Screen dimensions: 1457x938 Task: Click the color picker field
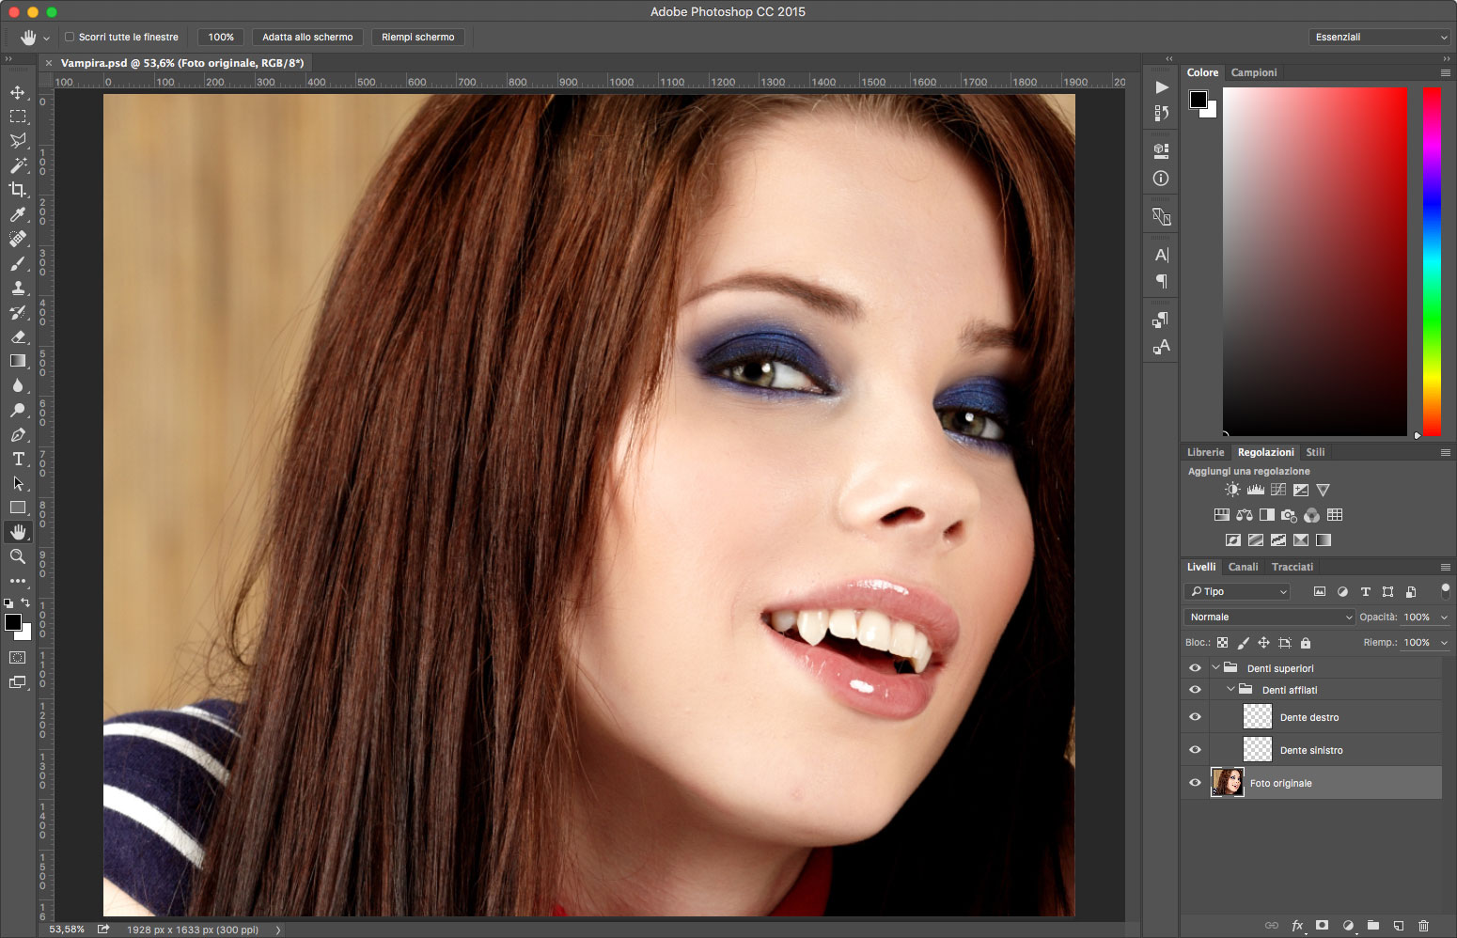(x=1315, y=261)
